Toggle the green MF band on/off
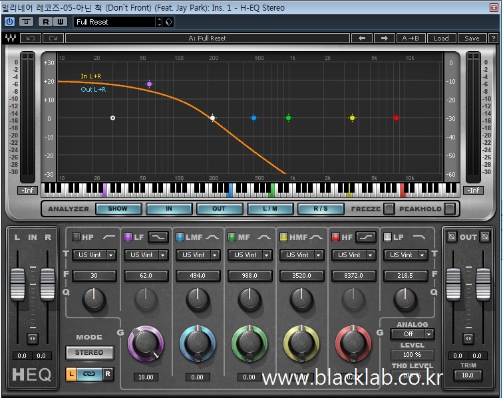 tap(232, 237)
